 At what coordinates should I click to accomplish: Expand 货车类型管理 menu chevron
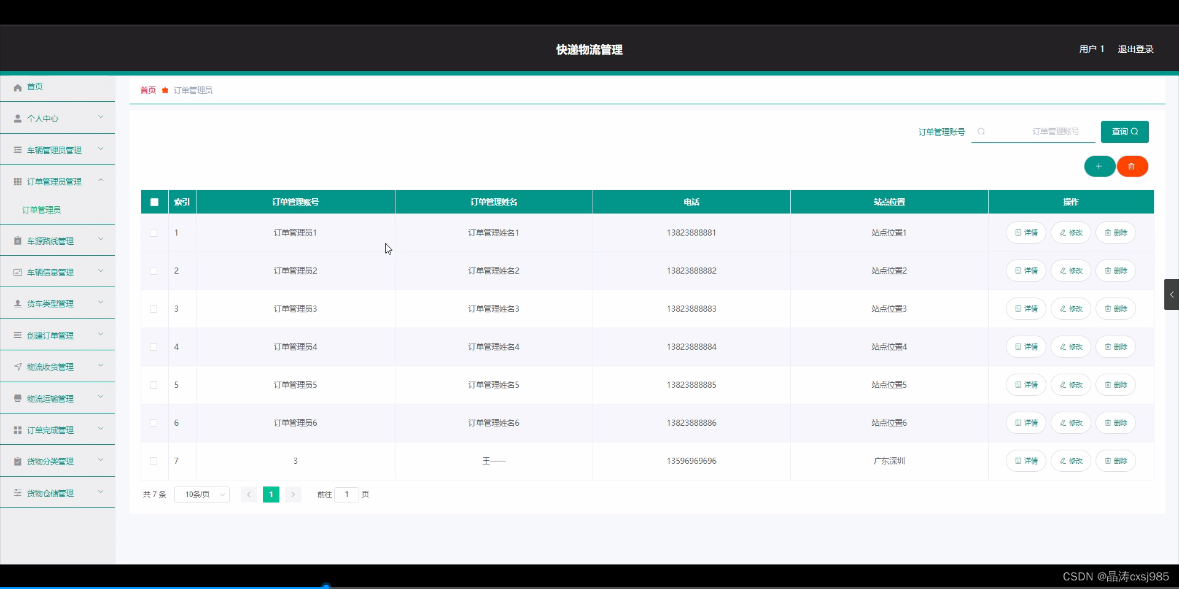click(101, 302)
